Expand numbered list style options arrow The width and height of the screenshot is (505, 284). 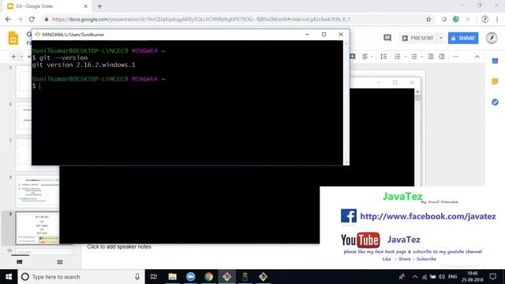coord(405,57)
